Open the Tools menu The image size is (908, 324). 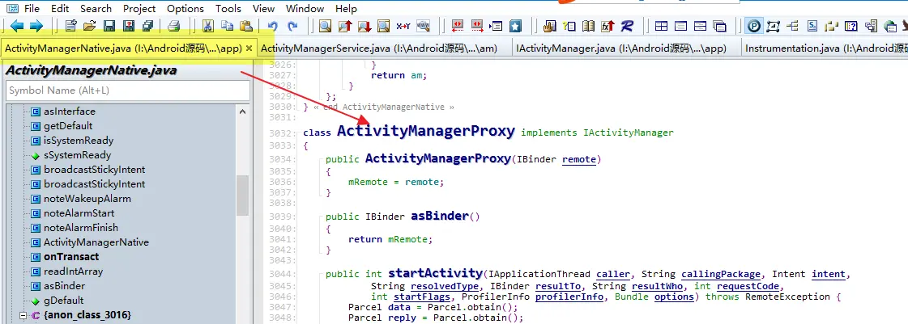[x=228, y=9]
